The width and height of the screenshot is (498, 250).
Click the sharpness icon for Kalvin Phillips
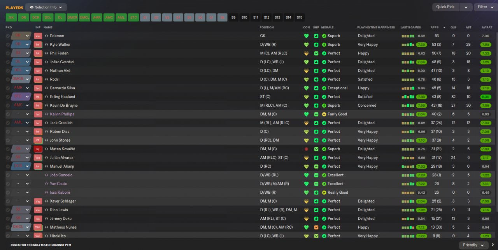click(316, 114)
